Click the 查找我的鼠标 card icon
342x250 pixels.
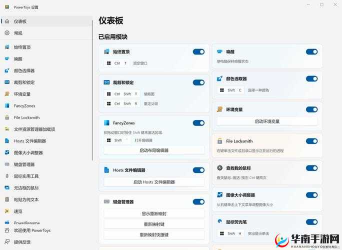tap(219, 168)
